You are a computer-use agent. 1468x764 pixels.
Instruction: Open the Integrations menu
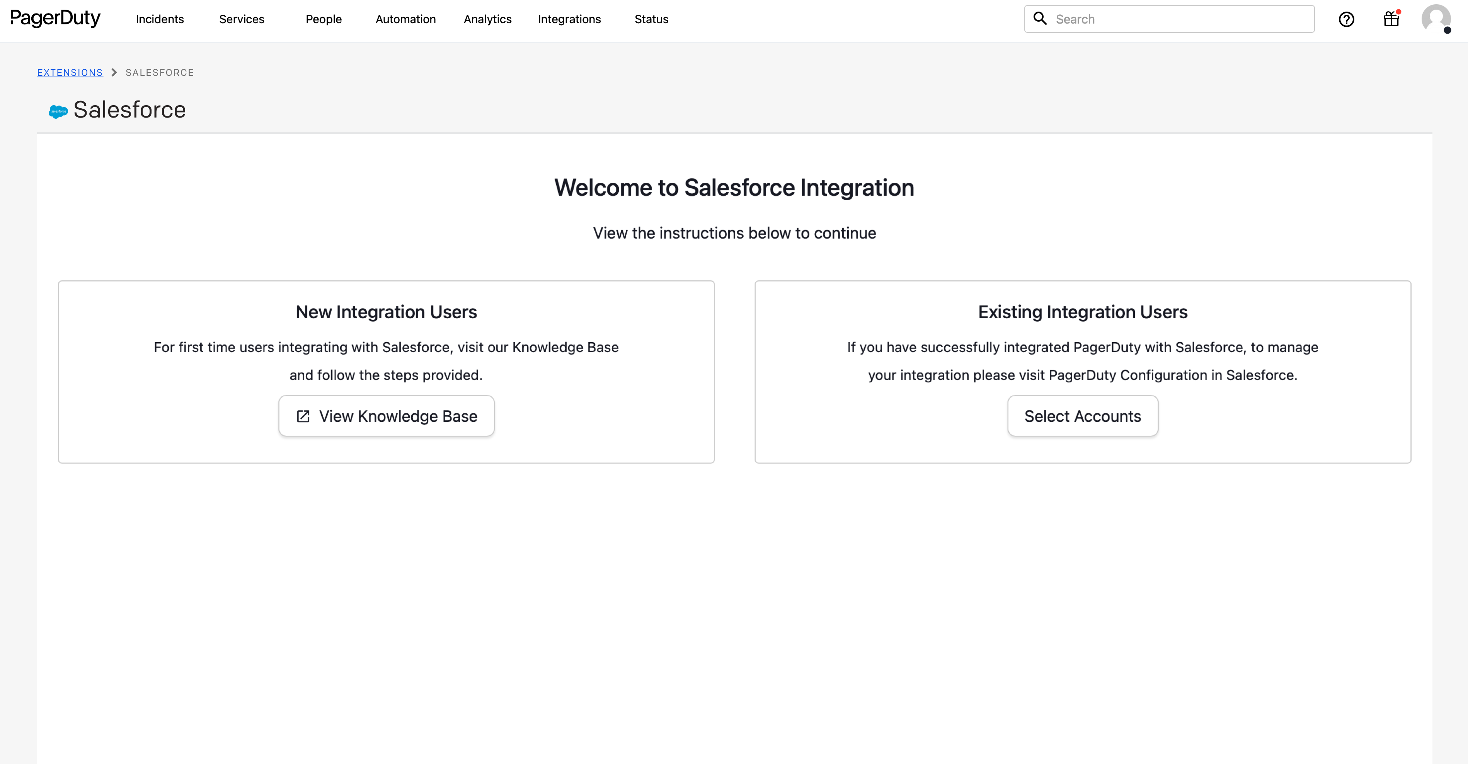click(569, 19)
